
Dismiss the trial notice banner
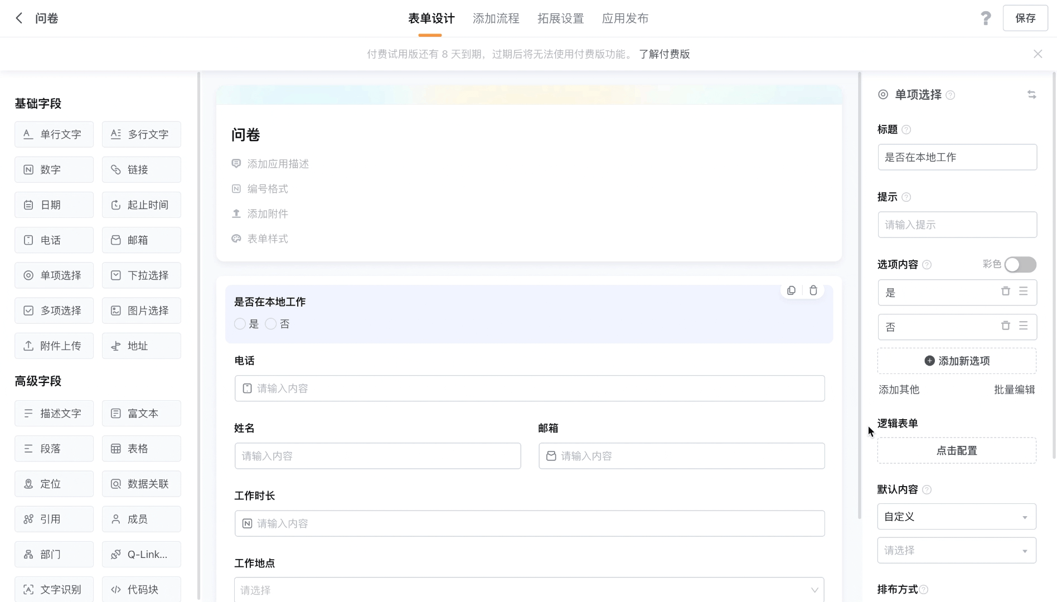(1037, 54)
